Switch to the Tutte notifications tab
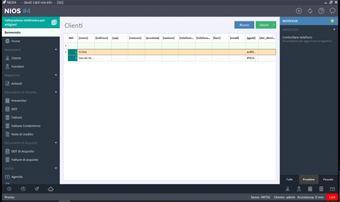Screen dimensions: 340x202 point(289,179)
